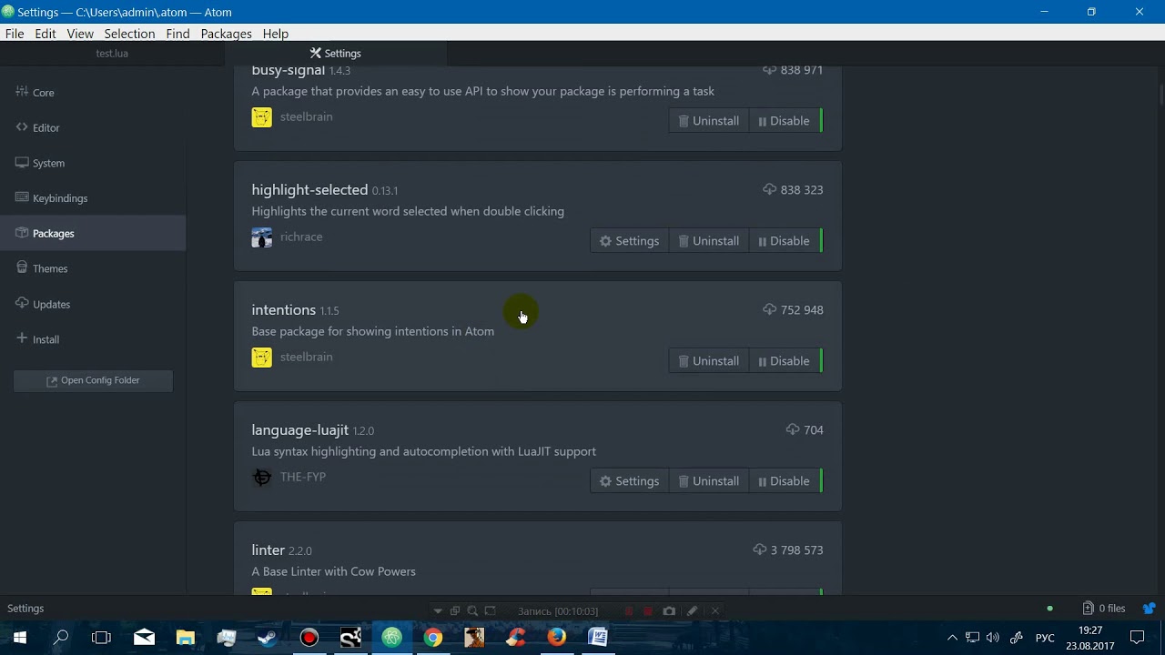This screenshot has height=655, width=1165.
Task: Open the View menu
Action: click(x=80, y=34)
